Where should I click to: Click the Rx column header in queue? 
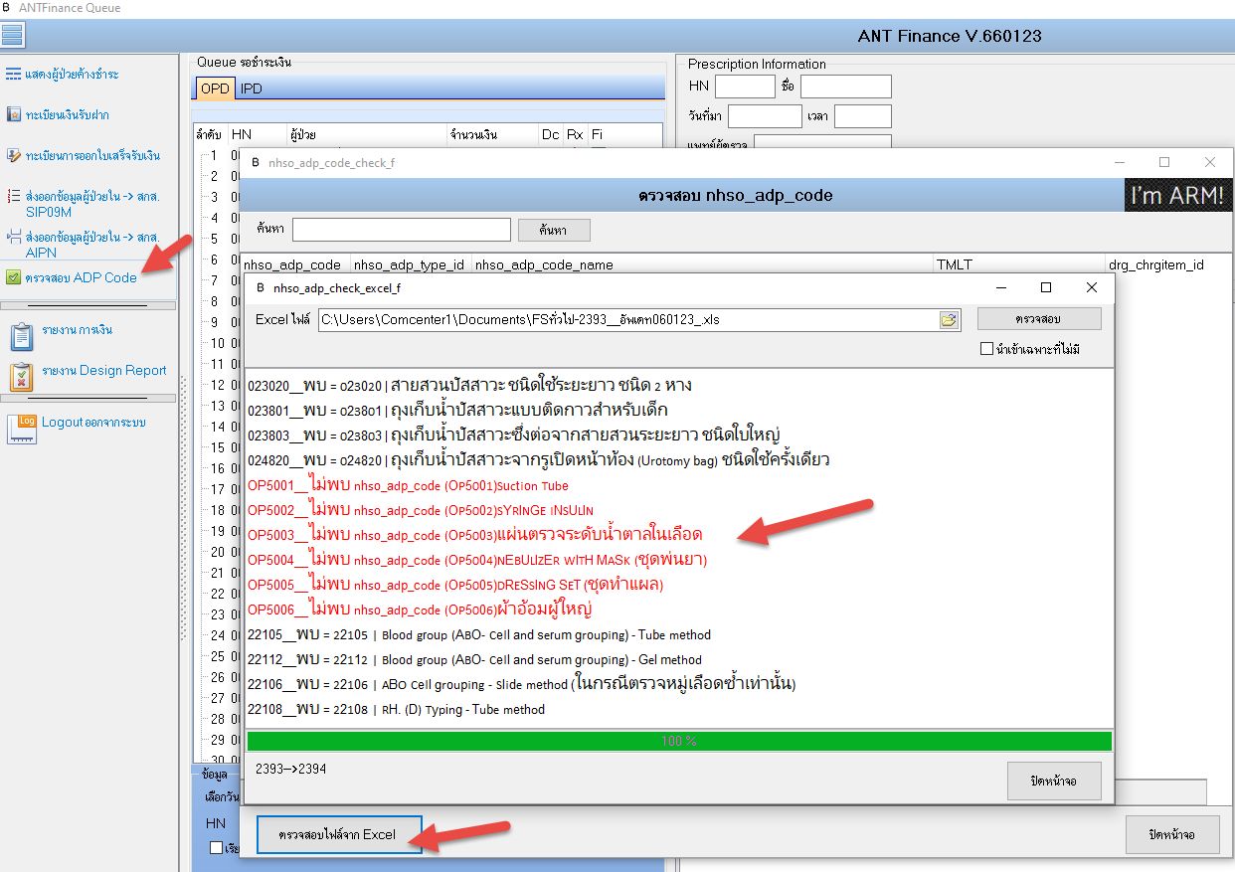pyautogui.click(x=576, y=133)
